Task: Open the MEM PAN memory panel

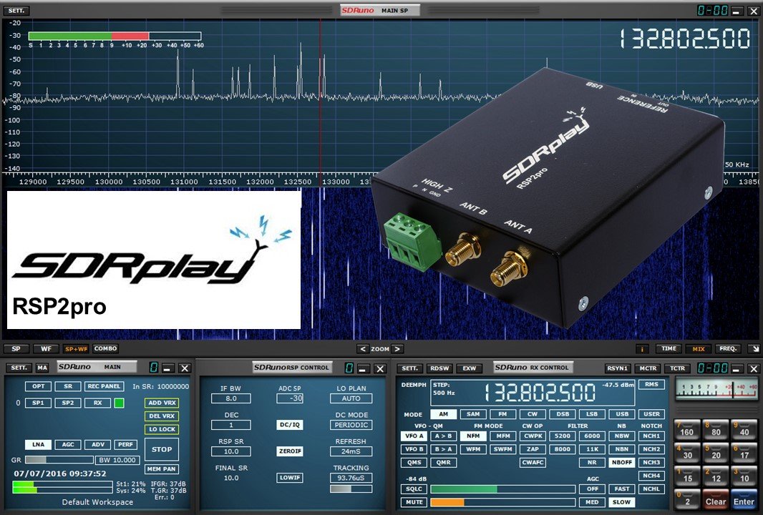Action: point(162,469)
